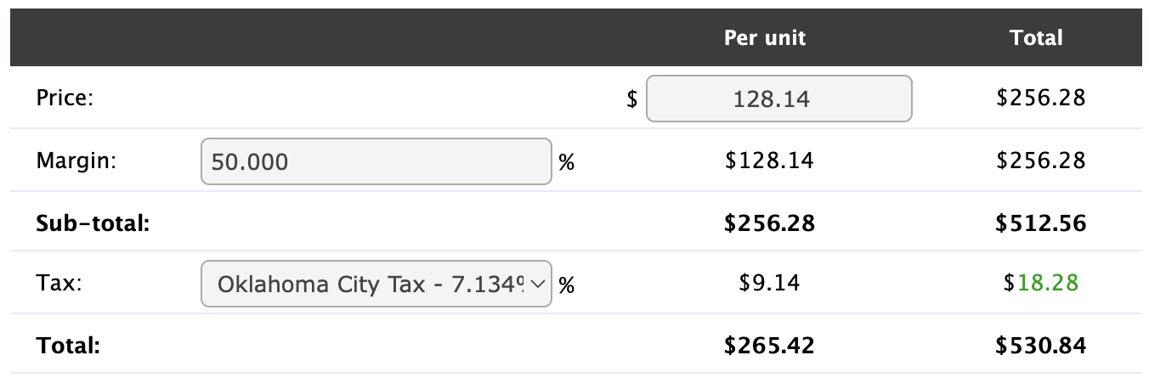
Task: Open the Oklahoma City Tax dropdown
Action: (376, 284)
